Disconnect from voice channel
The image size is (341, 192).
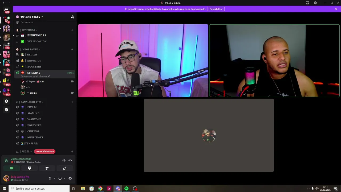tap(70, 161)
